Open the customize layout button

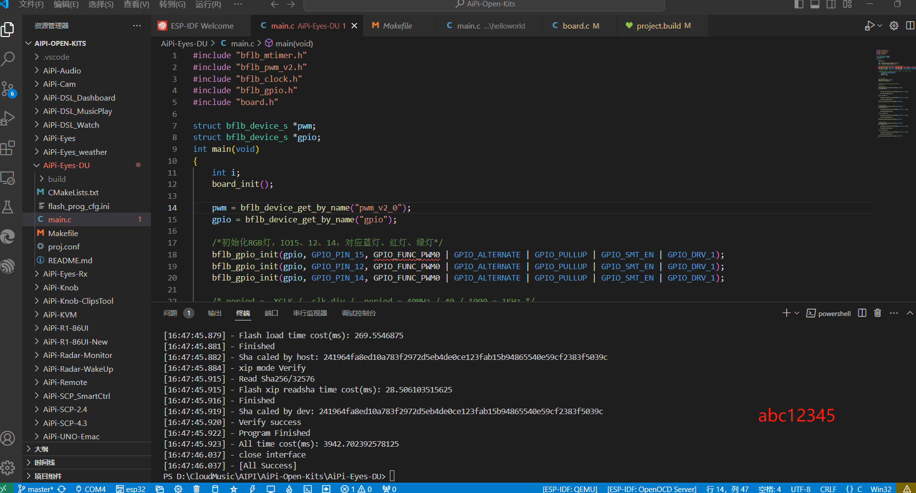(847, 4)
